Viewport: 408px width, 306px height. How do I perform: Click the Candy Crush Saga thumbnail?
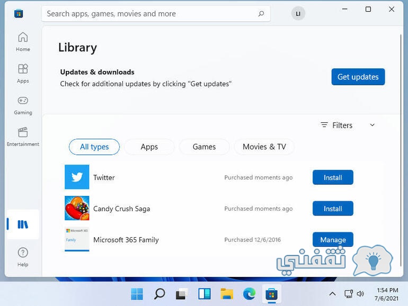(x=77, y=208)
